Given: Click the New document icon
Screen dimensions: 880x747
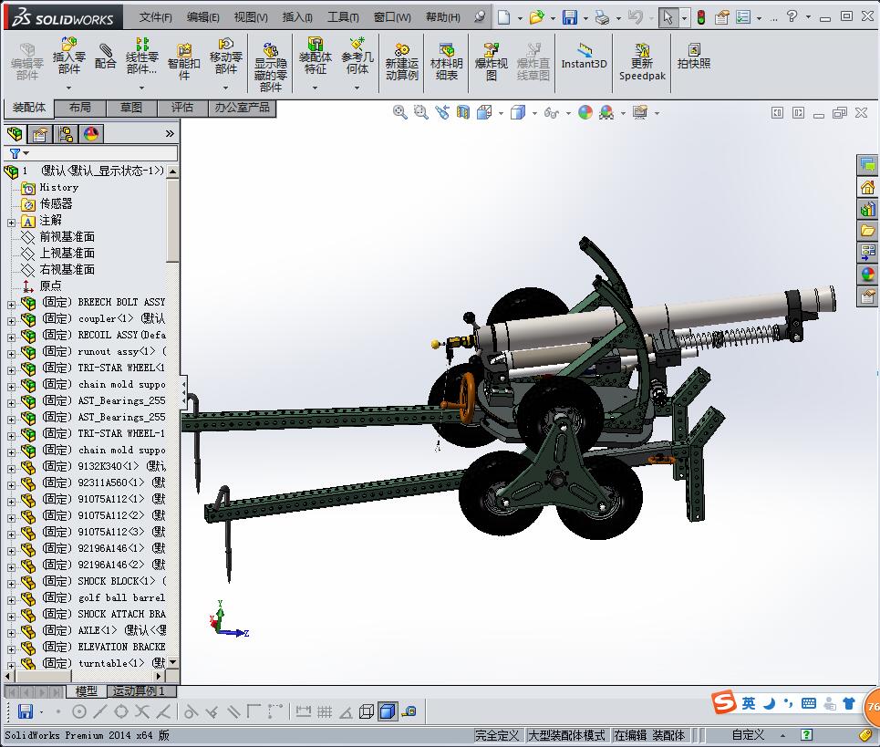Looking at the screenshot, I should [x=503, y=17].
